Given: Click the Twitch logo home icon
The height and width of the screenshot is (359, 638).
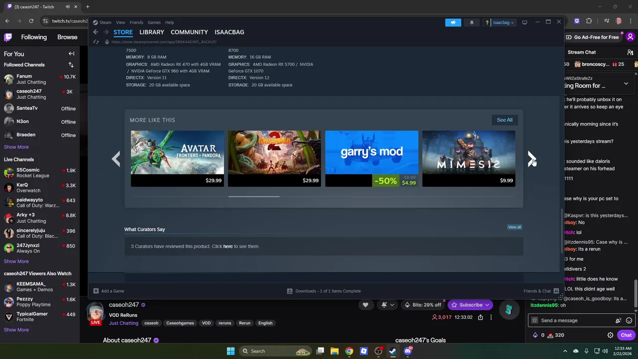Looking at the screenshot, I should click(x=8, y=37).
